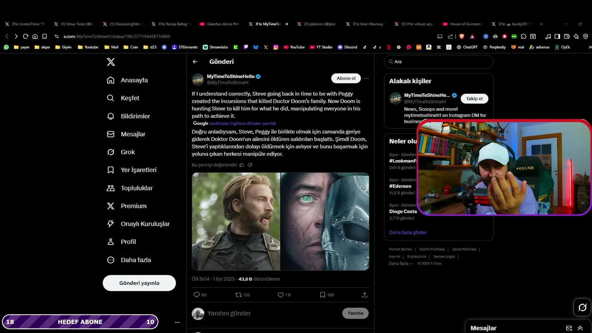This screenshot has width=592, height=333.
Task: Open Daha fazla footer options
Action: (401, 264)
